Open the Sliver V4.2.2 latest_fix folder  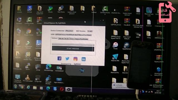(127, 35)
